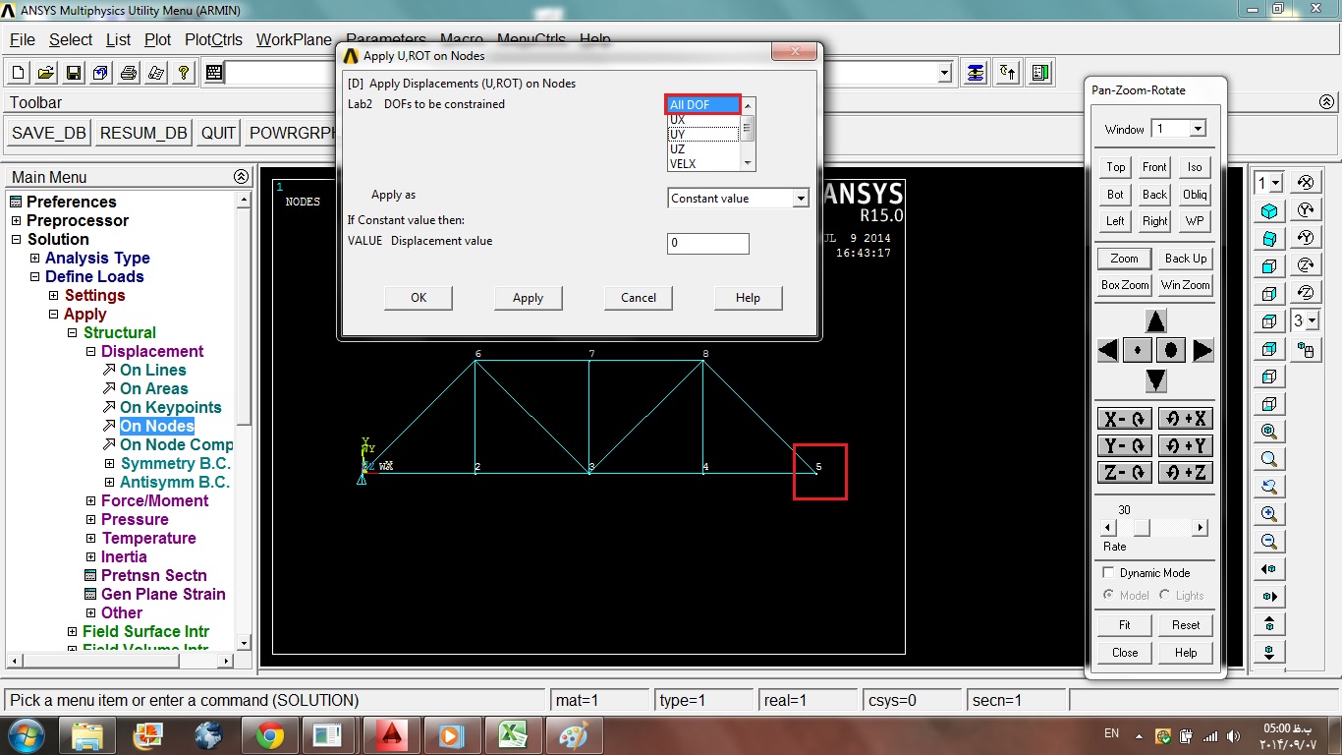Click the X- rotate button
The width and height of the screenshot is (1342, 755).
pyautogui.click(x=1125, y=419)
